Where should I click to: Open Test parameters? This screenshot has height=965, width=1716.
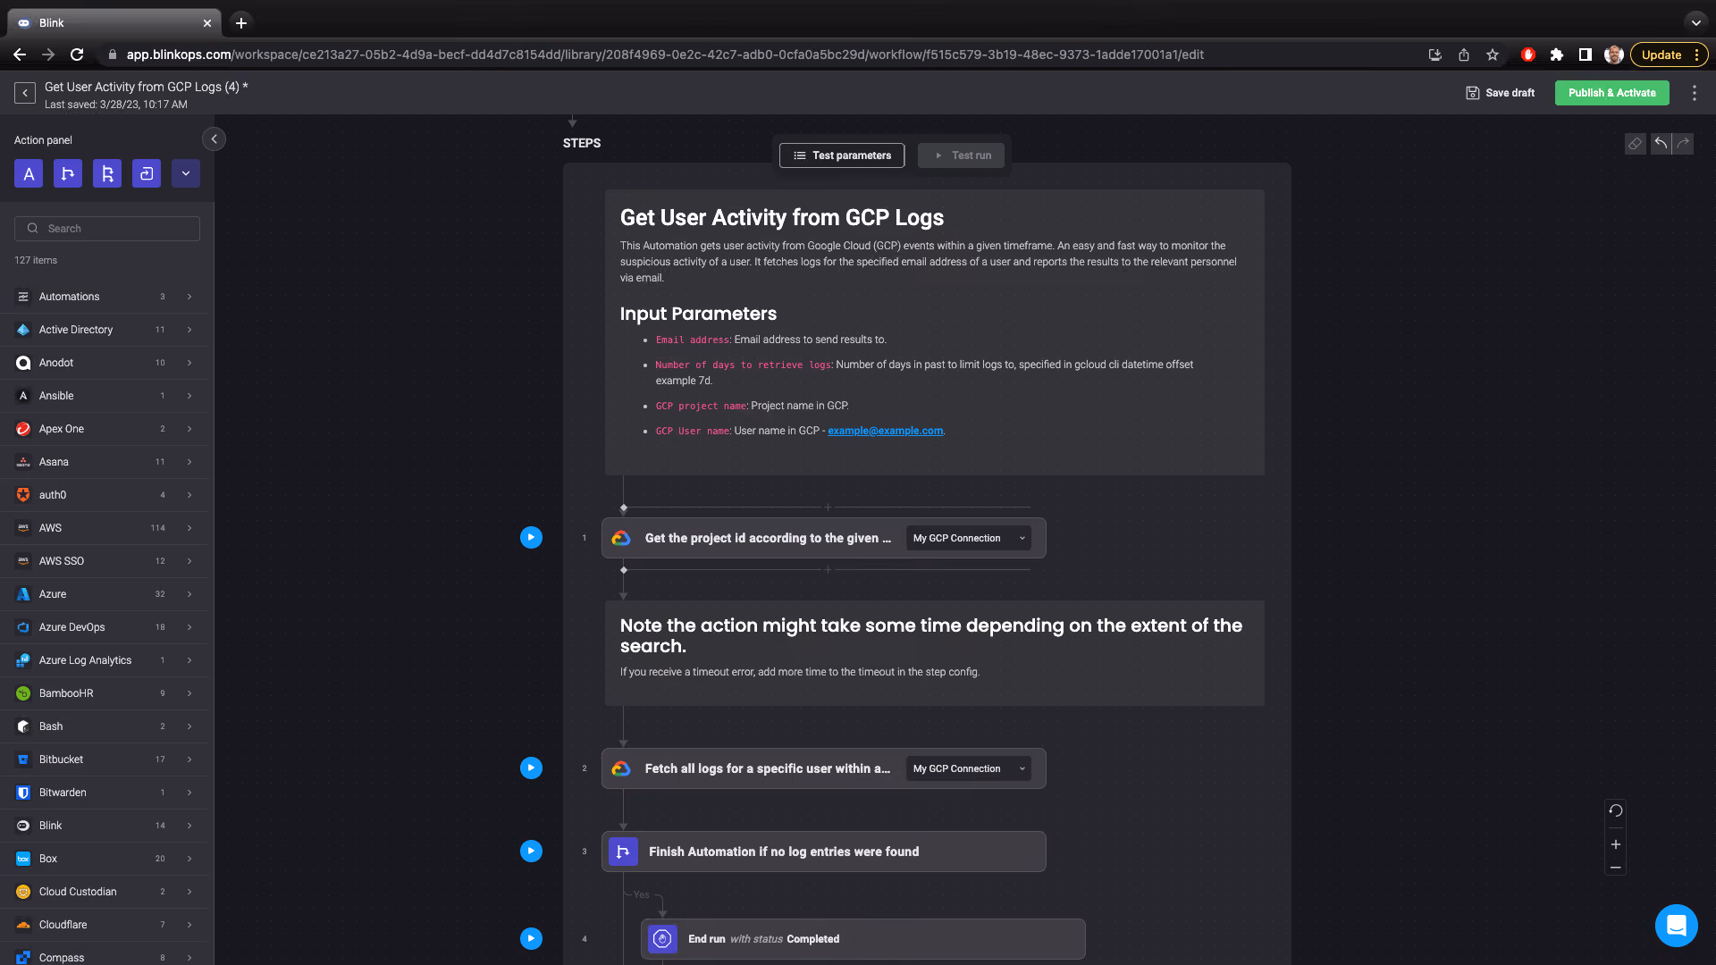click(842, 155)
